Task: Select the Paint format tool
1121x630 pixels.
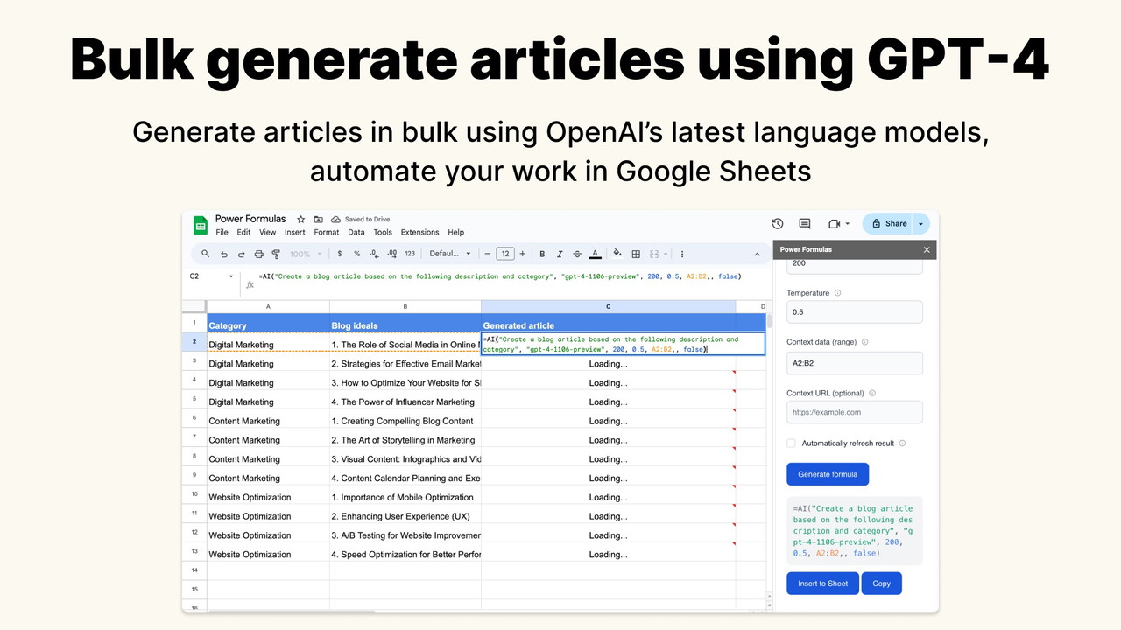Action: (276, 254)
